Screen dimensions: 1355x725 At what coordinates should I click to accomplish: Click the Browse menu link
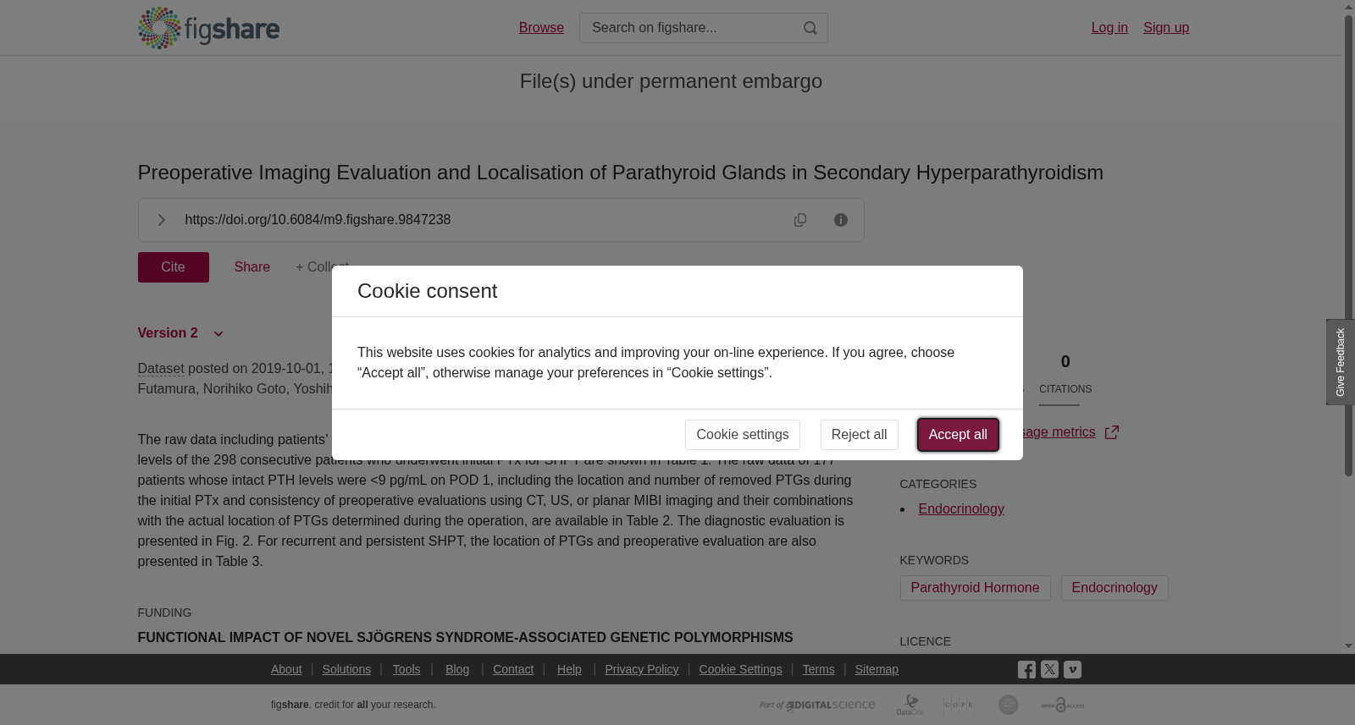(541, 28)
